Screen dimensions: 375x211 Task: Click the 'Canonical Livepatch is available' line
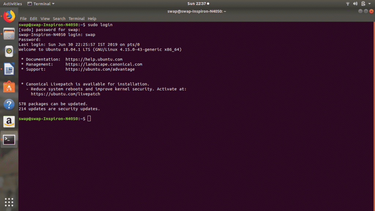tap(85, 84)
